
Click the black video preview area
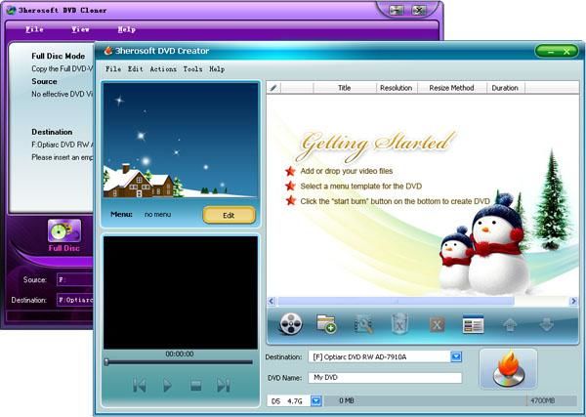(x=181, y=293)
